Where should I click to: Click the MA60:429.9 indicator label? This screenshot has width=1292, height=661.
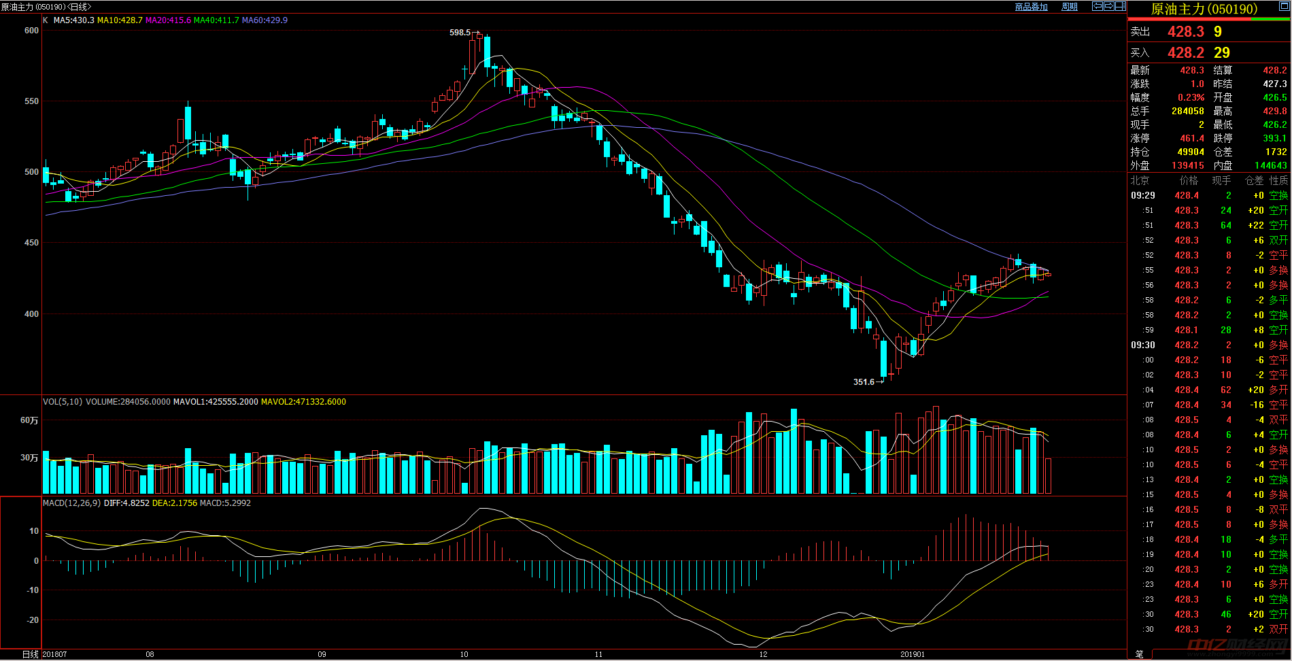265,20
